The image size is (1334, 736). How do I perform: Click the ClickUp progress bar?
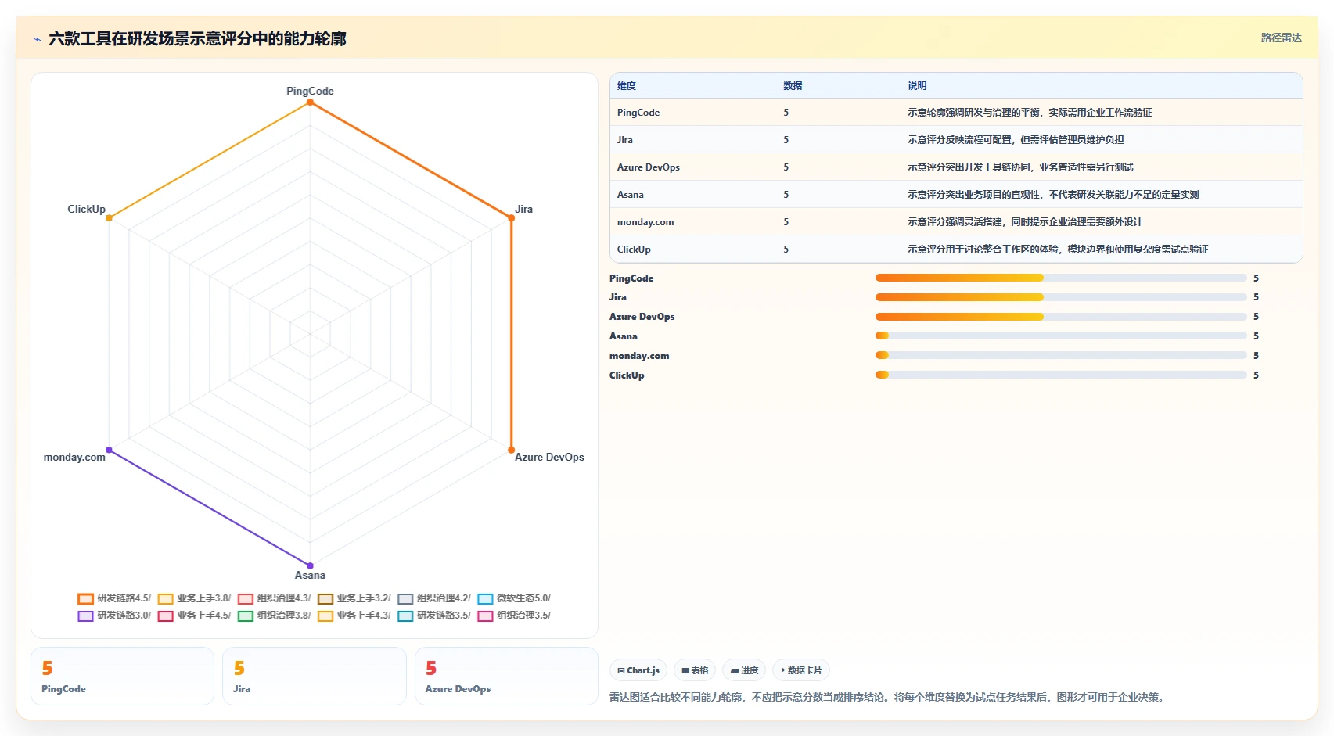(x=1060, y=375)
